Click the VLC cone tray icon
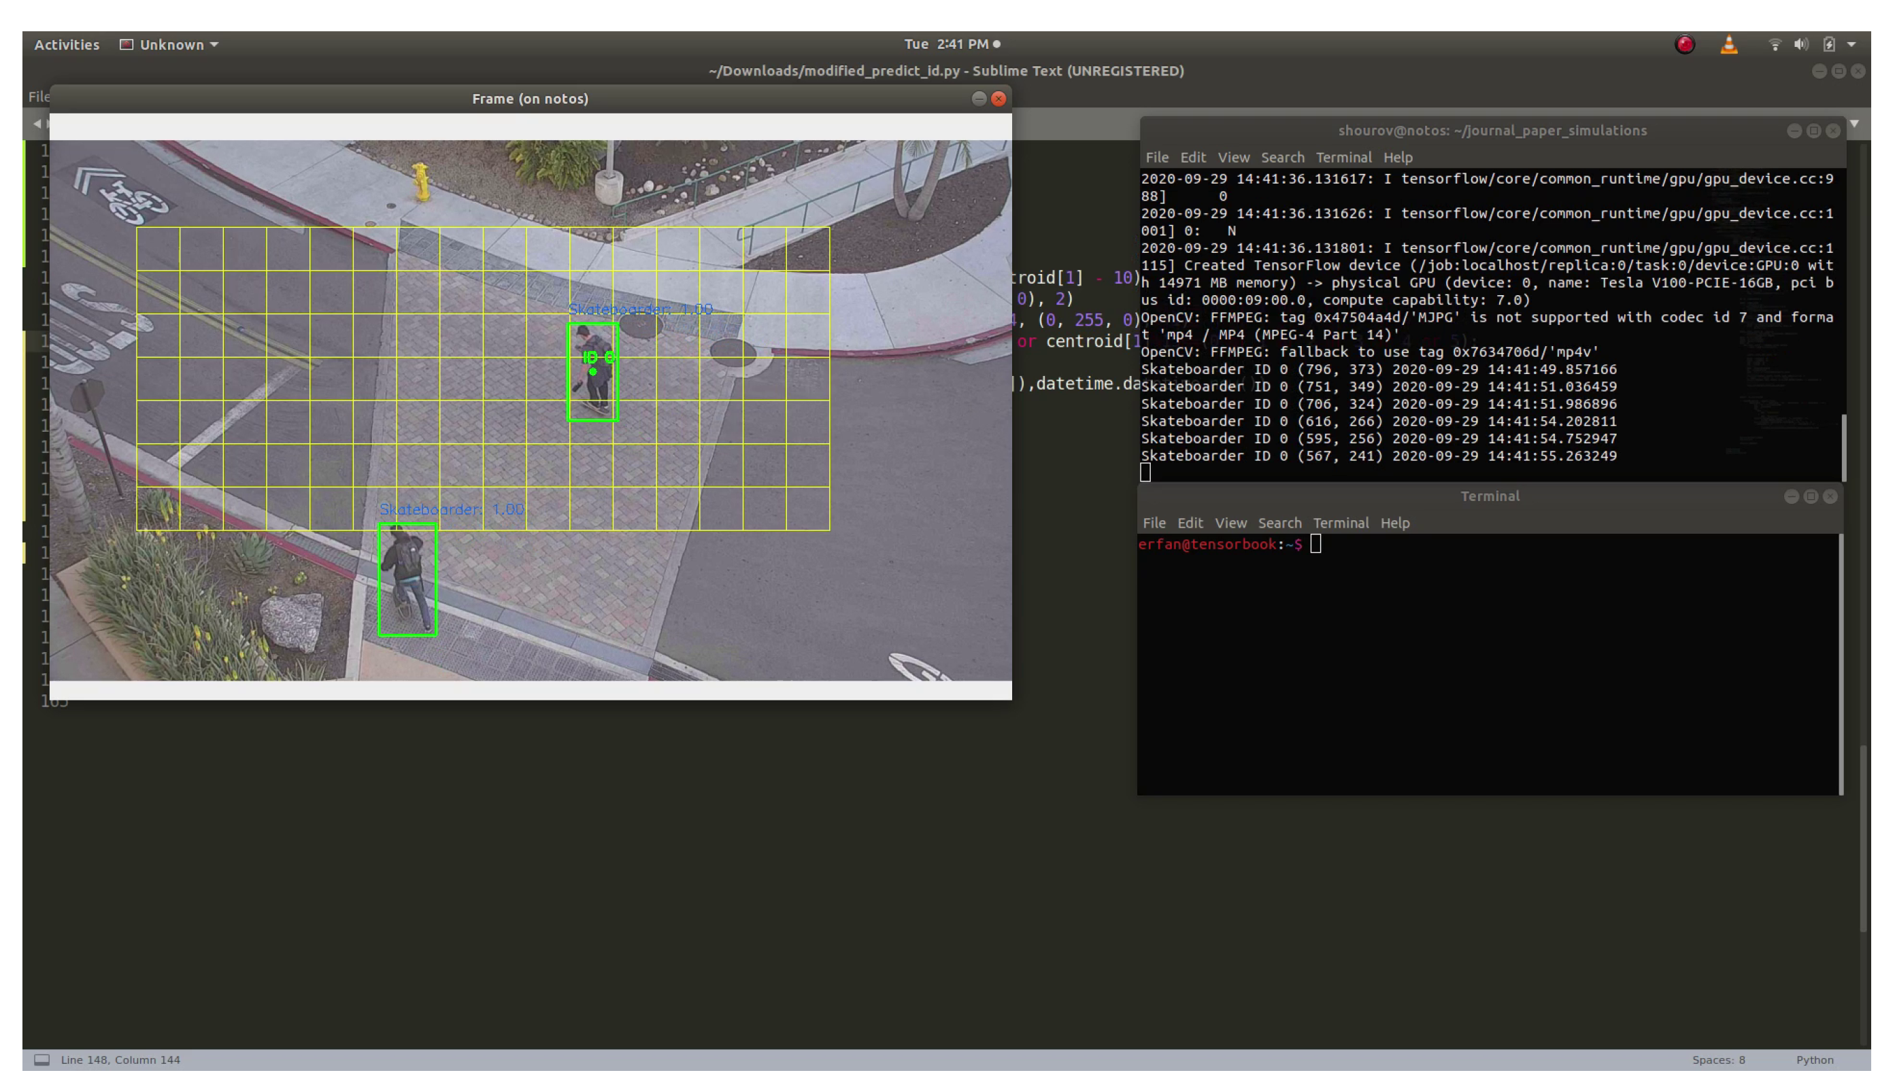This screenshot has width=1895, height=1092. pyautogui.click(x=1728, y=45)
